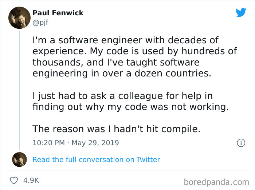Viewport: 255px width, 190px height.
Task: Click the paragraph about asking a colleague
Action: (130, 101)
